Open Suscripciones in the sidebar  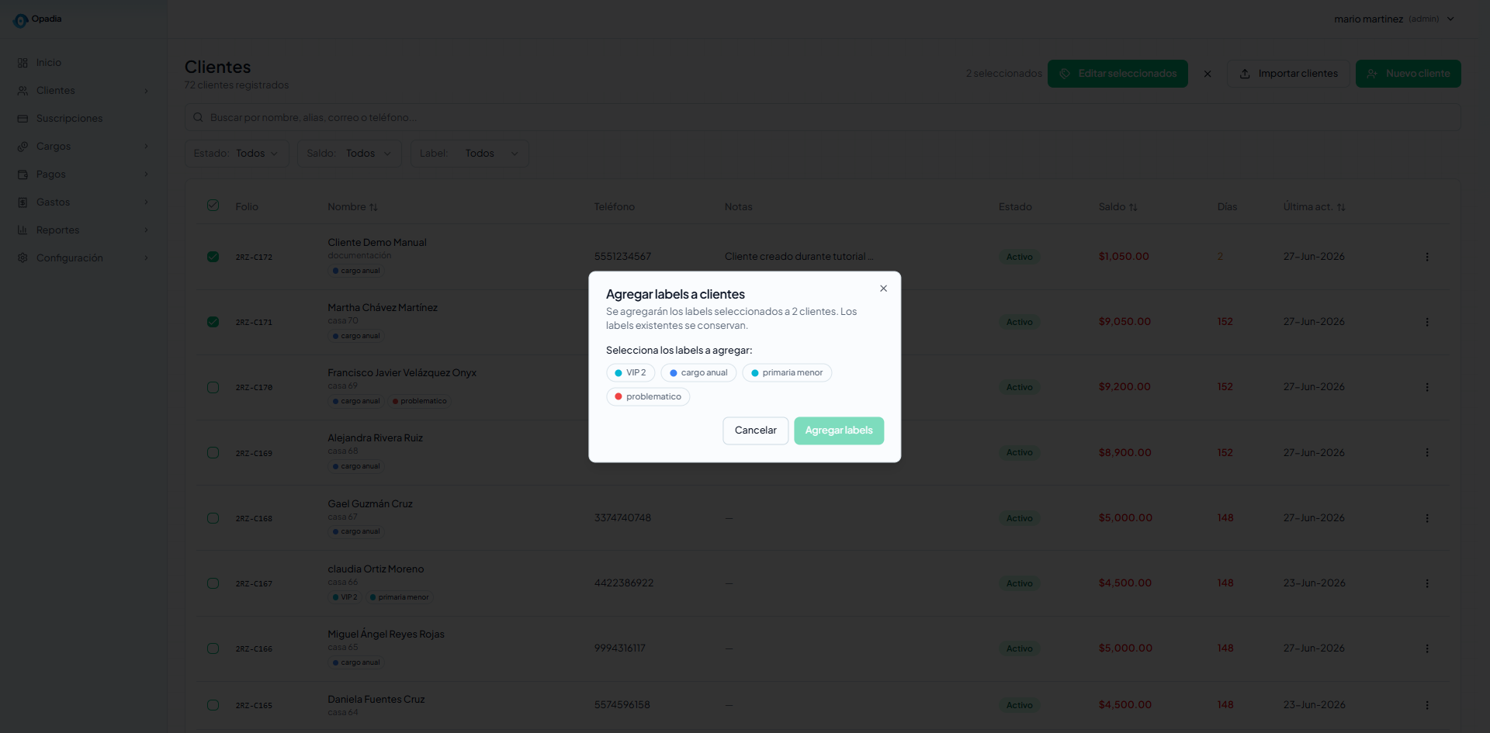coord(83,119)
